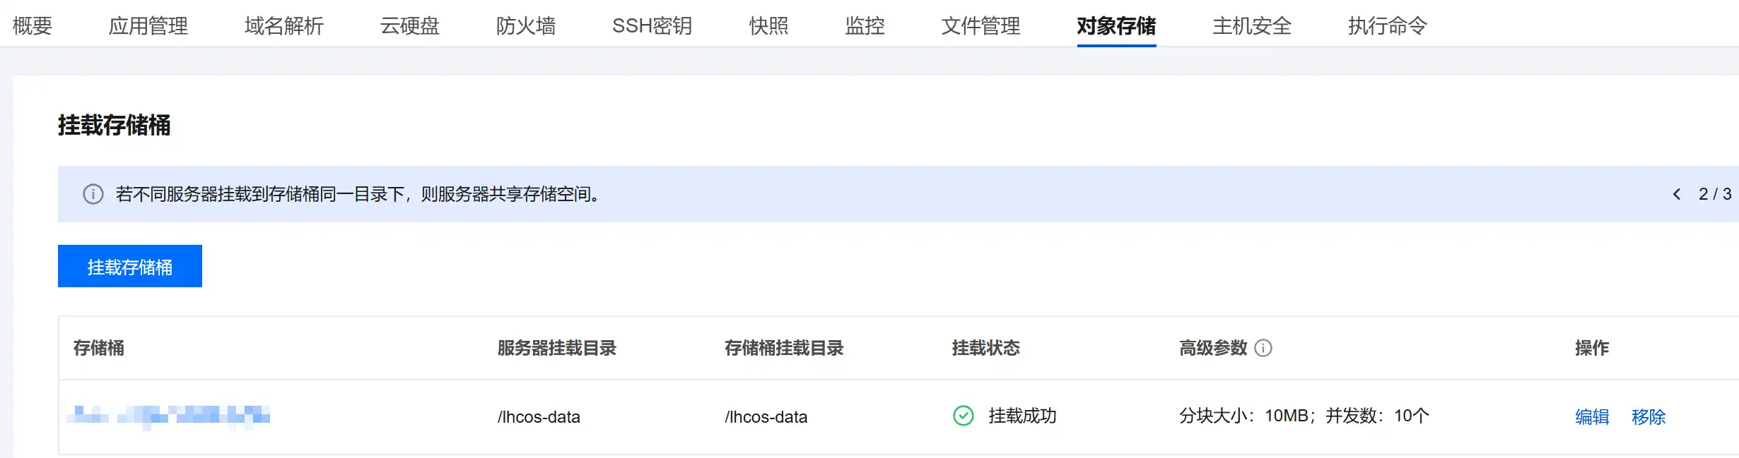Click the 服务器挂载目录 column header
The height and width of the screenshot is (458, 1739).
556,348
